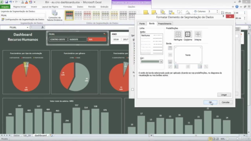Switch to Page Layout view in status bar
Image resolution: width=251 pixels, height=141 pixels.
click(x=214, y=139)
